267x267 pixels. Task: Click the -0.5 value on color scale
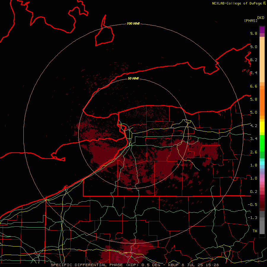pyautogui.click(x=252, y=205)
